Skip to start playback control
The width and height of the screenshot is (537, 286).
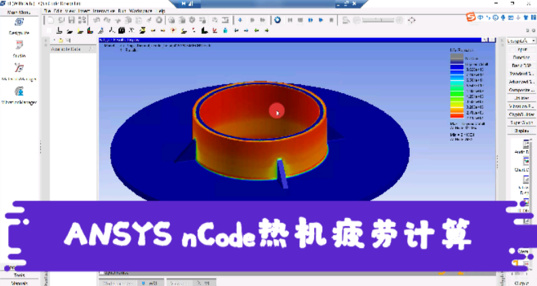pos(290,20)
